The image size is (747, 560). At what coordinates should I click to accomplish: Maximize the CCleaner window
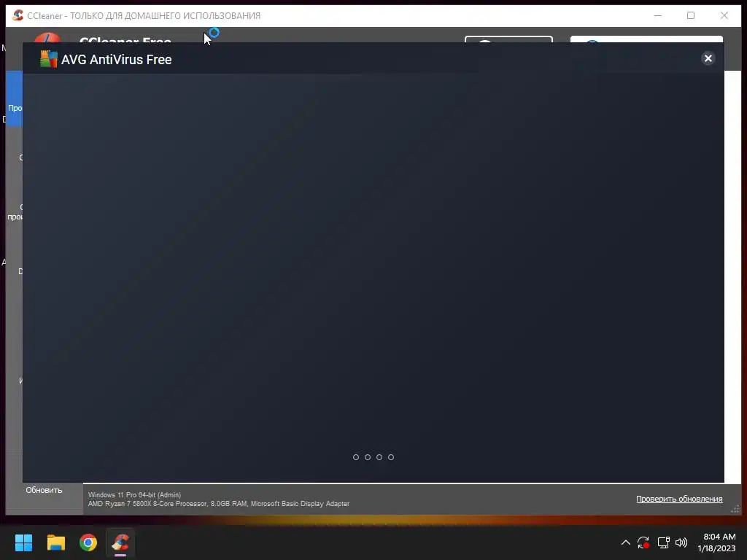691,15
